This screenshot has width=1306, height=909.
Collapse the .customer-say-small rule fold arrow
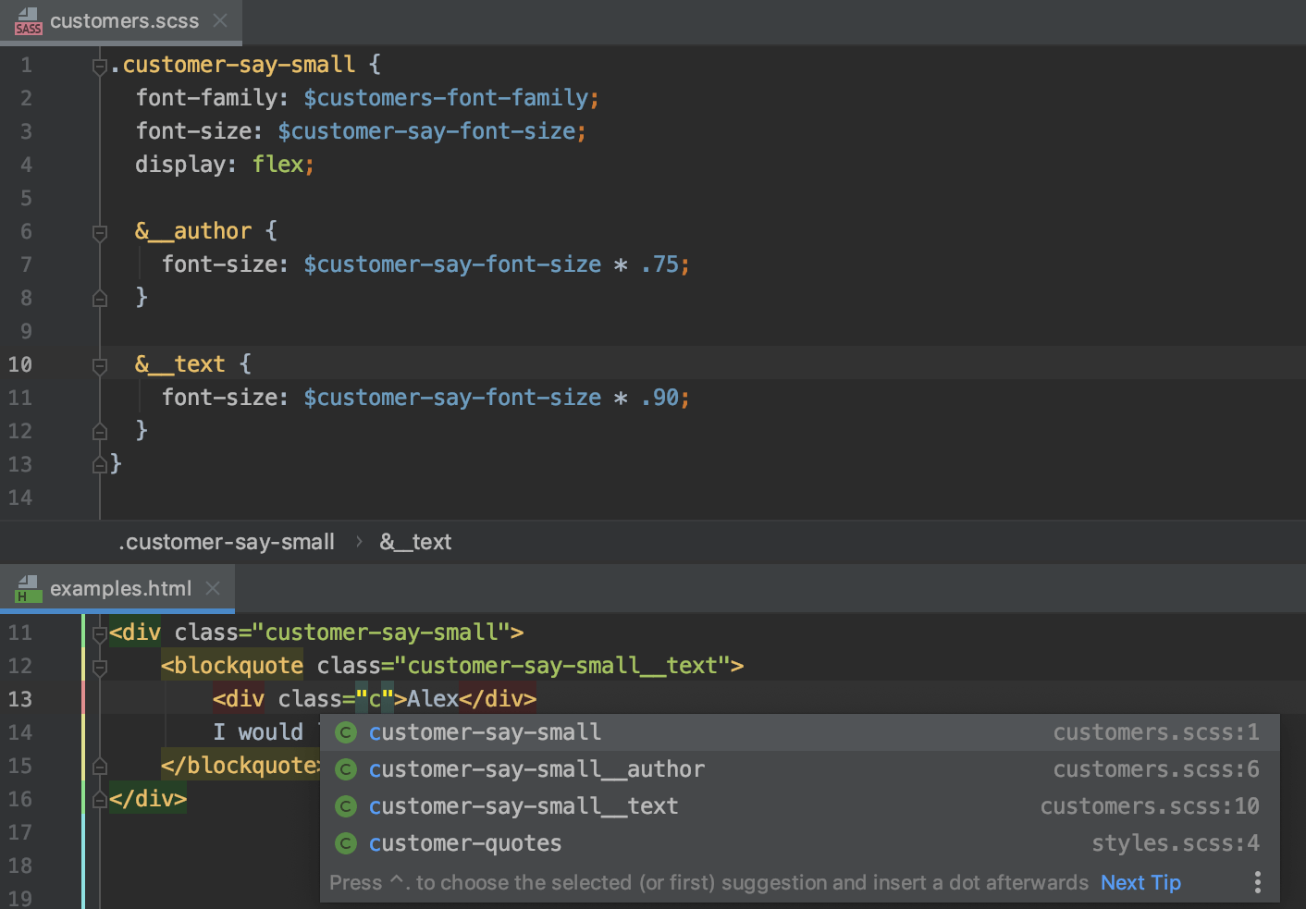[x=99, y=65]
